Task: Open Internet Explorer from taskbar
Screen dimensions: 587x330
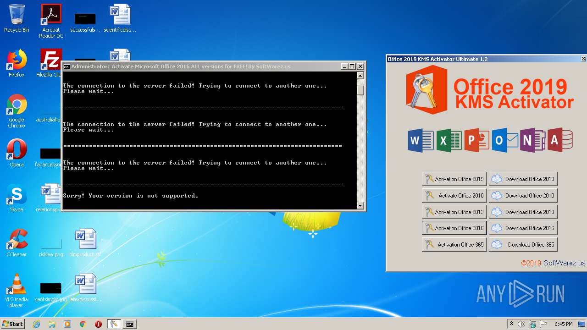Action: 37,324
